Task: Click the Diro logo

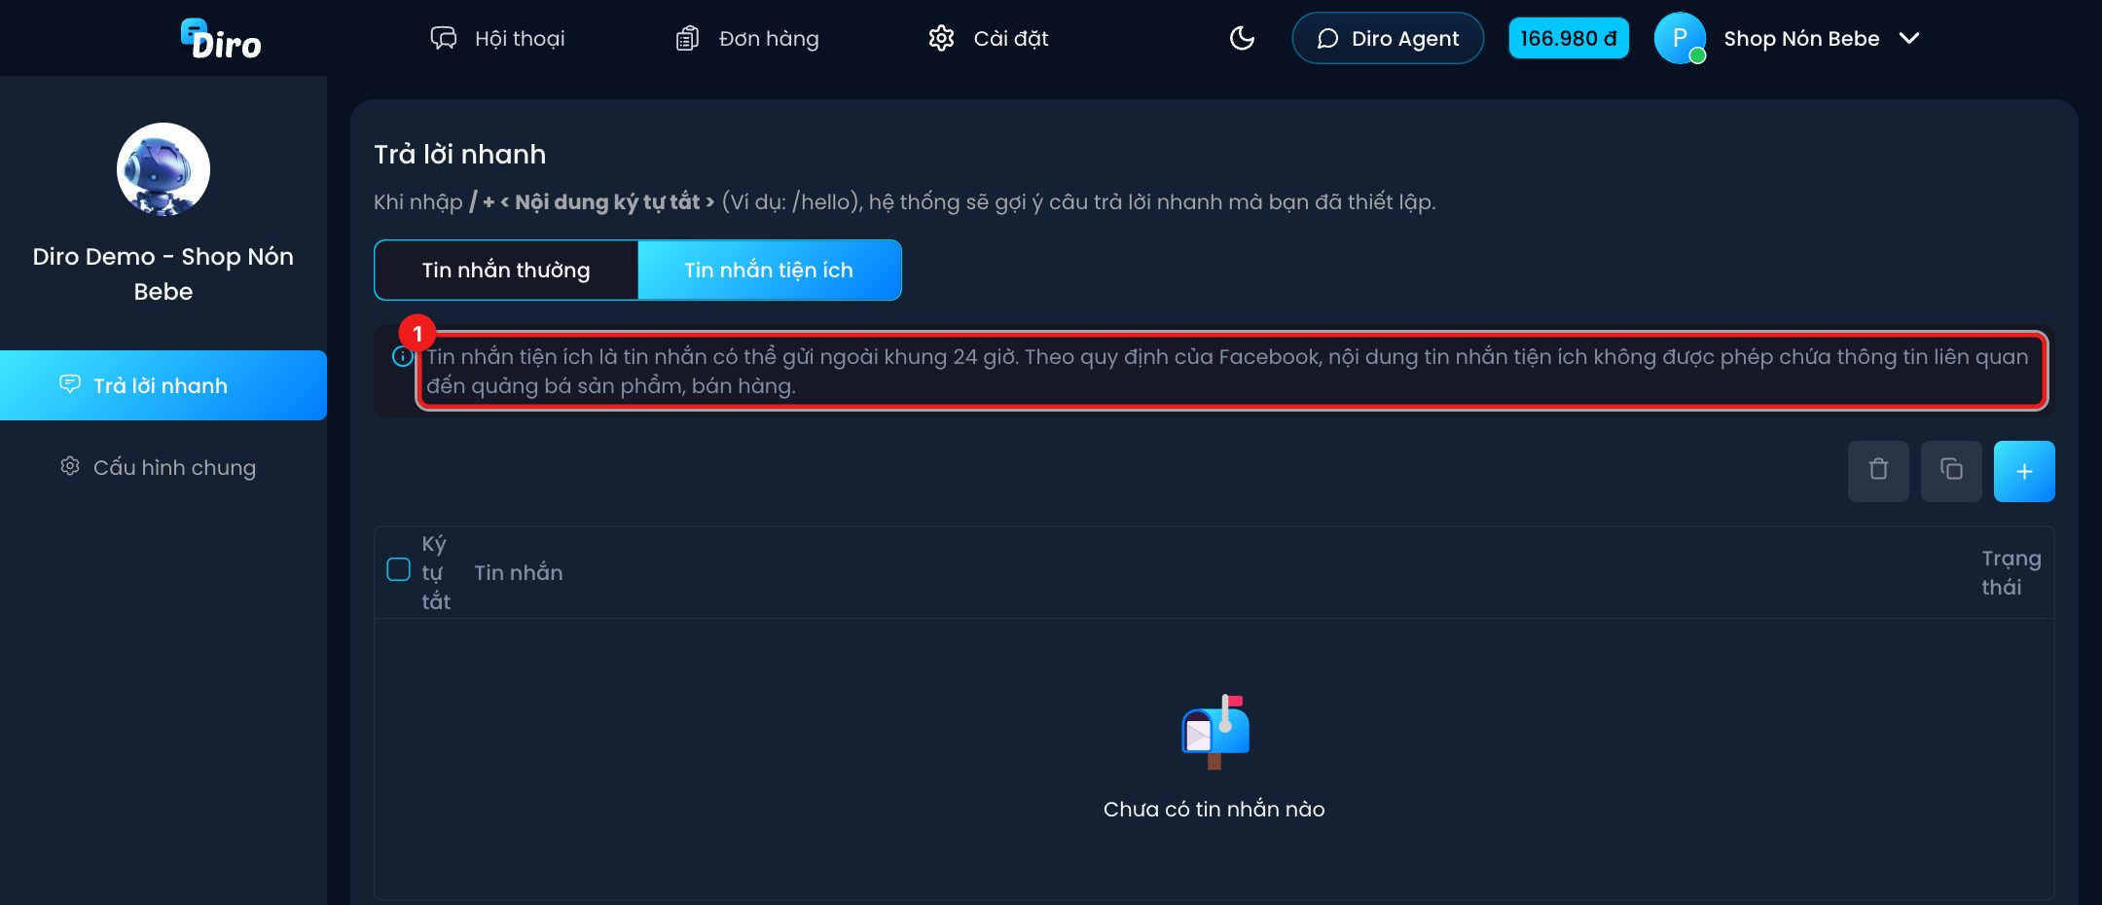Action: [221, 39]
